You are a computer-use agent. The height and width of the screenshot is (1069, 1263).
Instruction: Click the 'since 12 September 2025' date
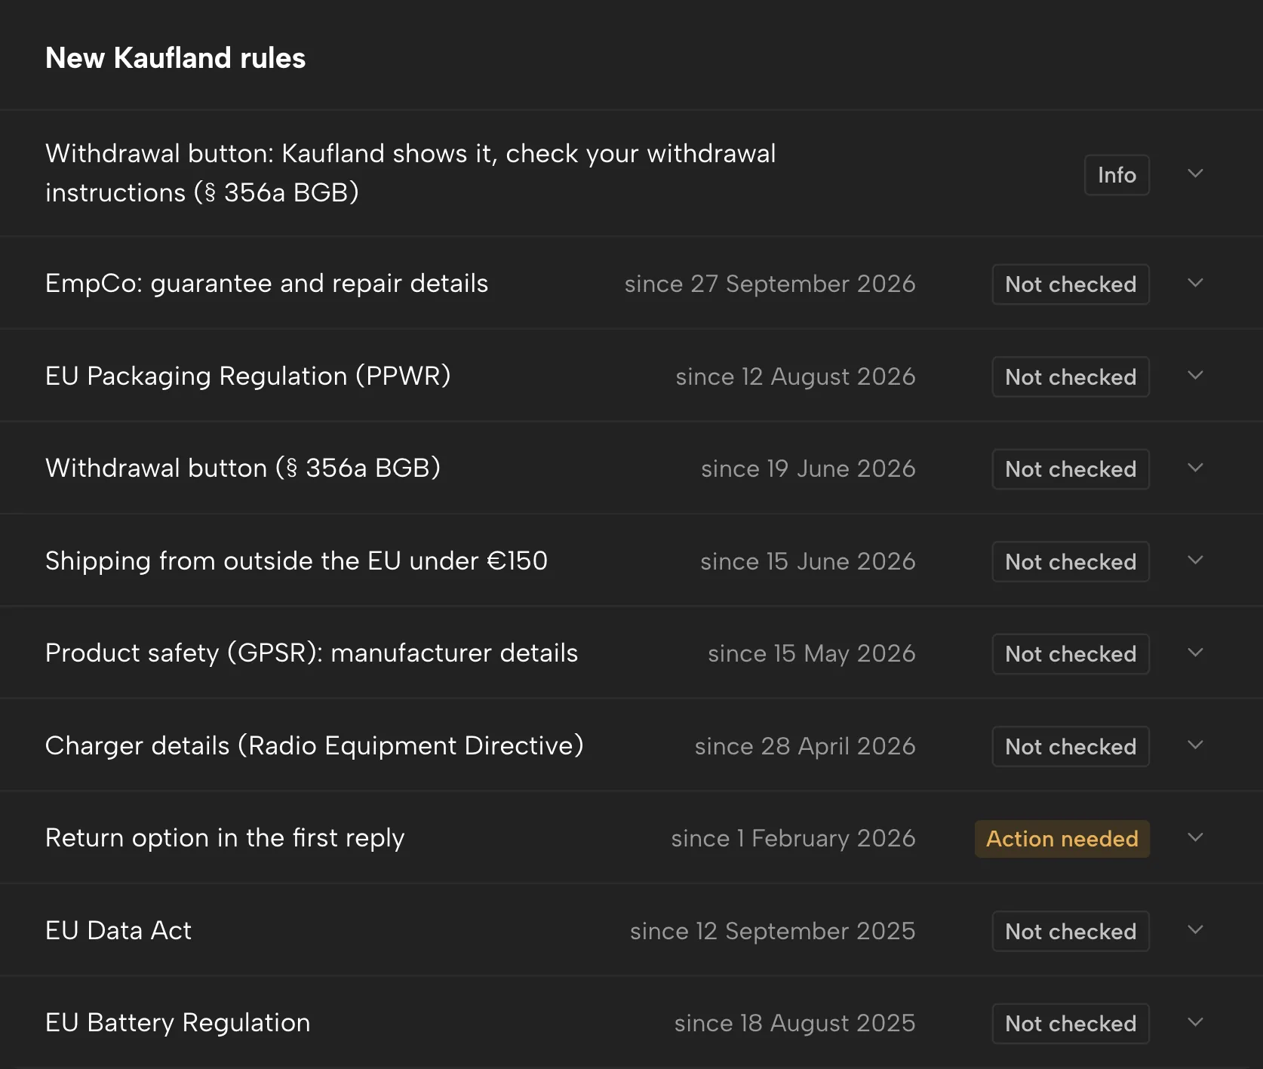pos(773,931)
